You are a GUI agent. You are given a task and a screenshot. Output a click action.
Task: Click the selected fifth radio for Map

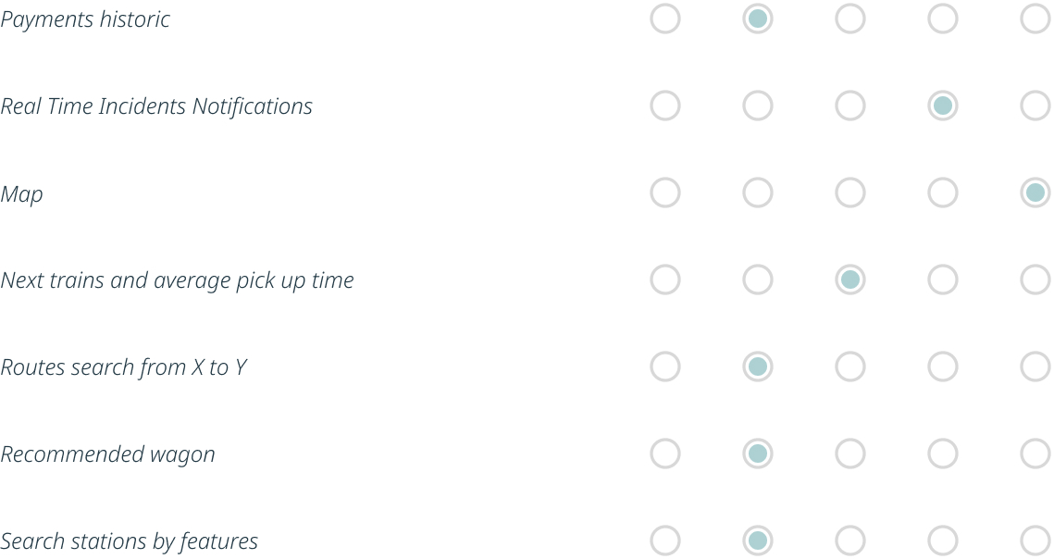pyautogui.click(x=1035, y=193)
